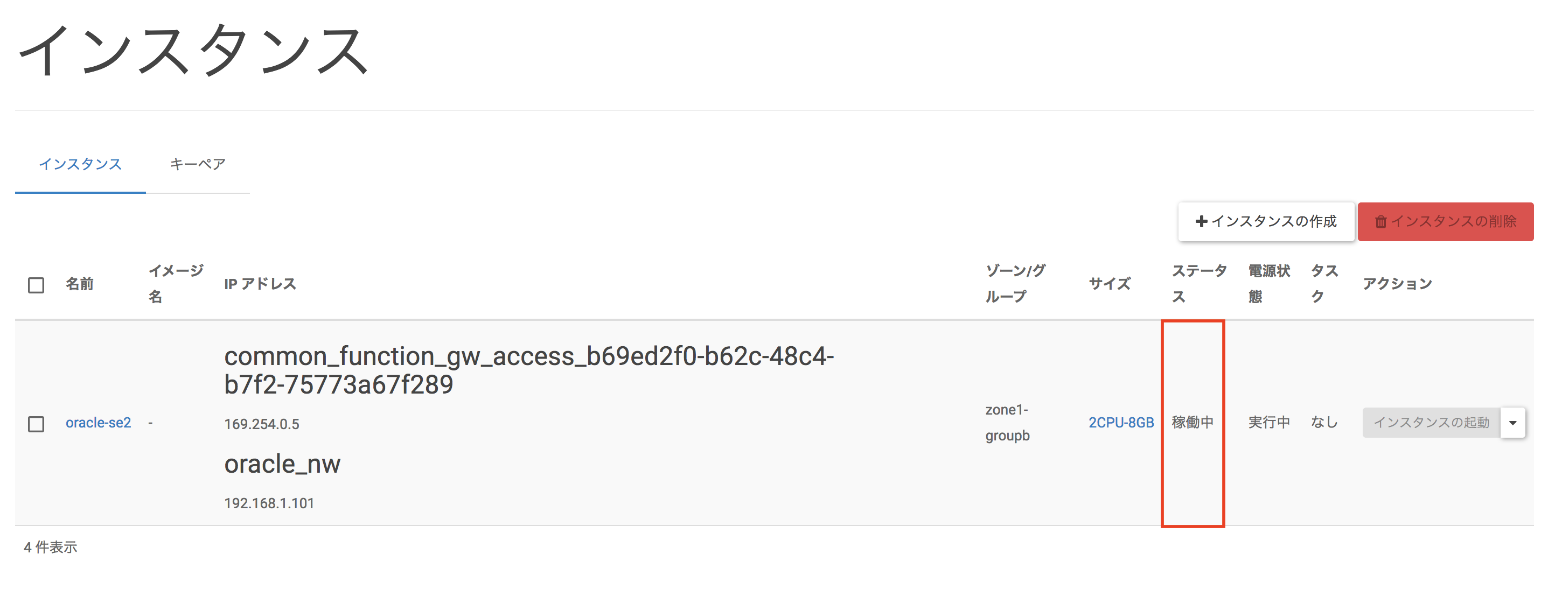Image resolution: width=1548 pixels, height=603 pixels.
Task: Click the 実行中 power state cell
Action: 1268,423
